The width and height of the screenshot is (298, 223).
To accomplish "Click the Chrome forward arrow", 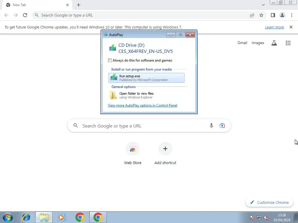I will point(16,15).
